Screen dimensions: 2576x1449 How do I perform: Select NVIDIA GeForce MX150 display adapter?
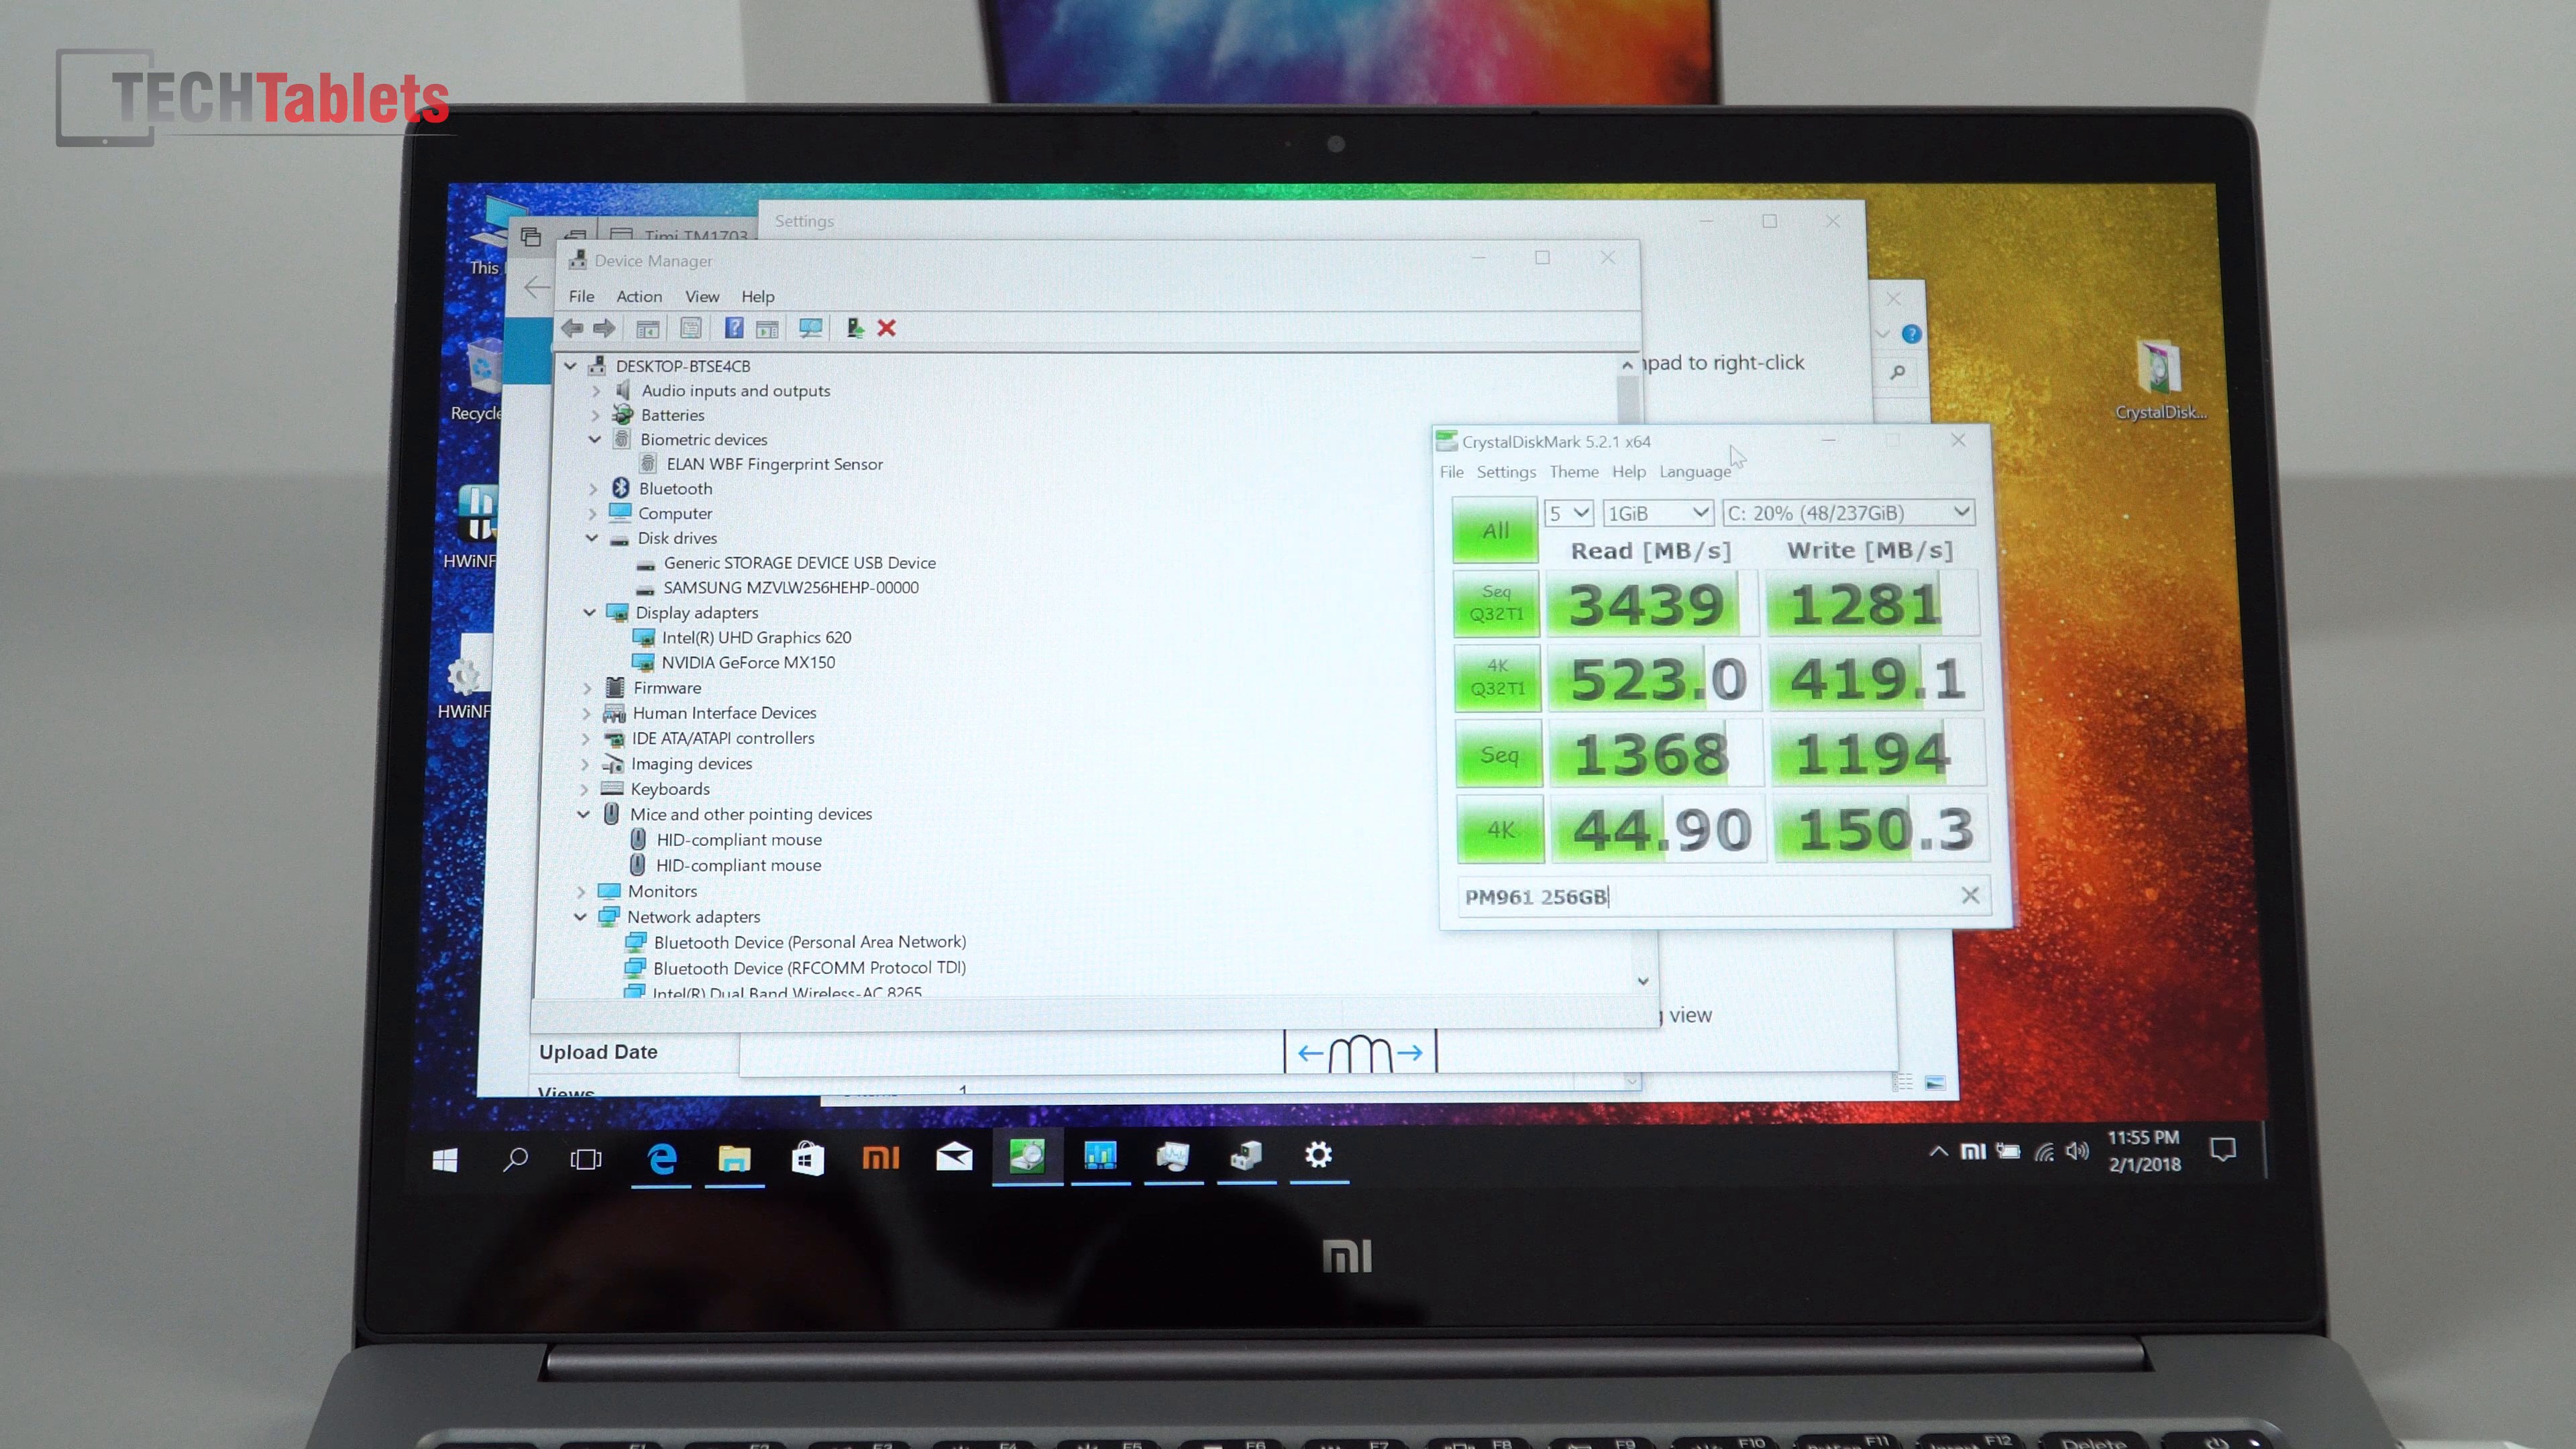tap(748, 662)
